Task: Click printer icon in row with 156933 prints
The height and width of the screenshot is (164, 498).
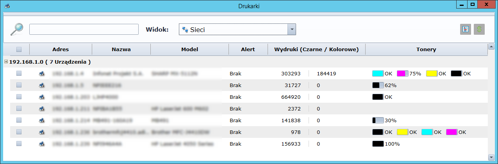Action: pyautogui.click(x=41, y=144)
